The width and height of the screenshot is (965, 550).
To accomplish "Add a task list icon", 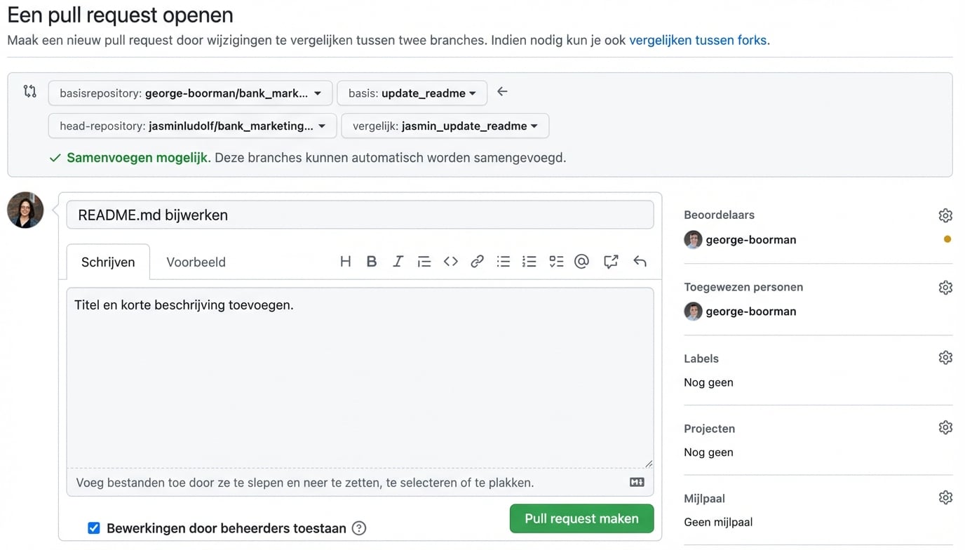I will 555,261.
